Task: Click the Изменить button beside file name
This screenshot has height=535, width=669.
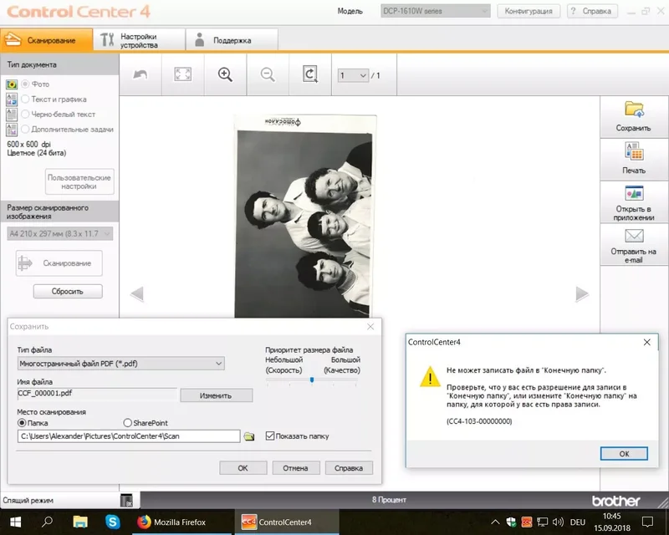Action: (216, 395)
